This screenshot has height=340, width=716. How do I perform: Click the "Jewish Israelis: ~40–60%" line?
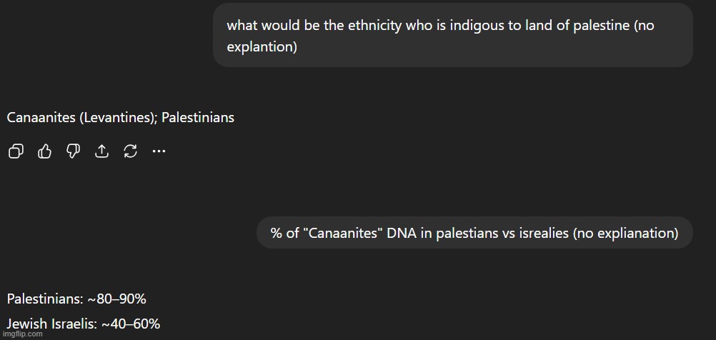pyautogui.click(x=84, y=324)
